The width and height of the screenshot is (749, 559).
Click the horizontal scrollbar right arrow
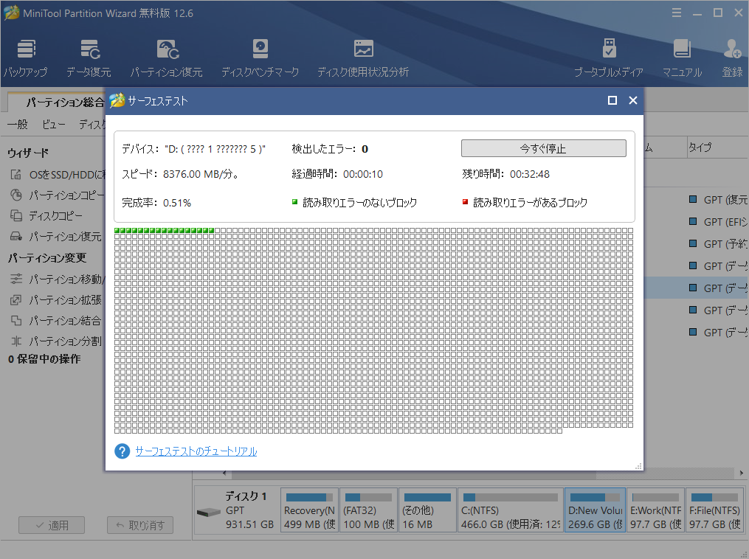point(742,473)
